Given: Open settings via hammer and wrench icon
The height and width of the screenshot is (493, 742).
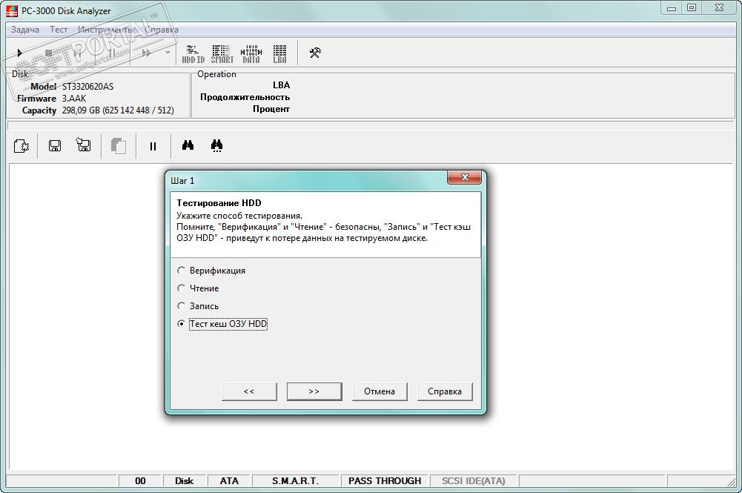Looking at the screenshot, I should tap(315, 53).
